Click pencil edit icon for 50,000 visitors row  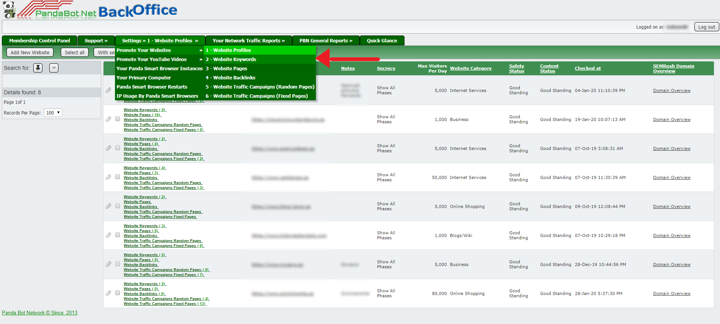(x=108, y=177)
